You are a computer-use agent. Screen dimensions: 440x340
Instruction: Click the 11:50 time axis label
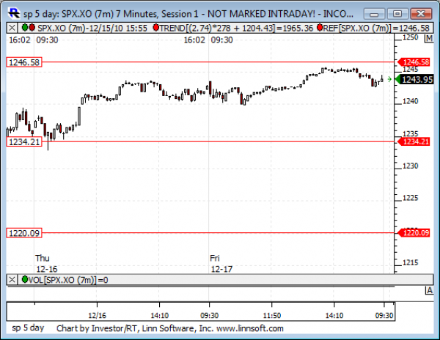click(271, 316)
